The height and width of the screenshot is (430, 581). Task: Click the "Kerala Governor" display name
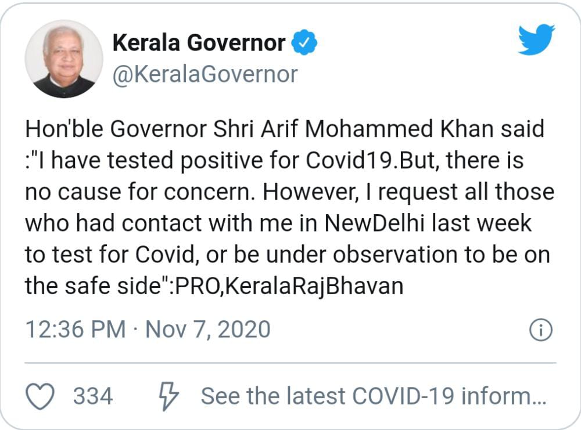199,44
